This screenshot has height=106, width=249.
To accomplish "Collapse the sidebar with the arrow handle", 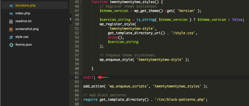I will click(71, 19).
